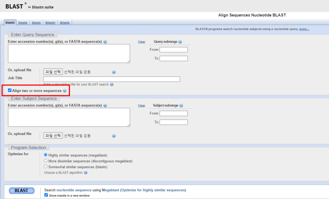Click the blastn suite breadcrumb text
This screenshot has width=329, height=199.
43,7
